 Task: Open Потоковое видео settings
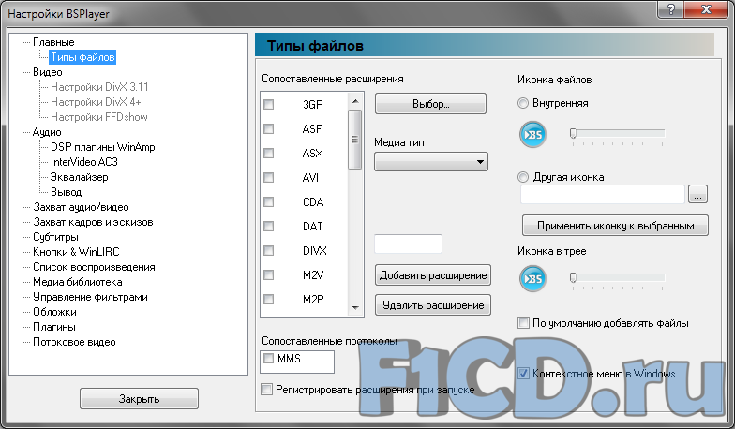pos(74,342)
